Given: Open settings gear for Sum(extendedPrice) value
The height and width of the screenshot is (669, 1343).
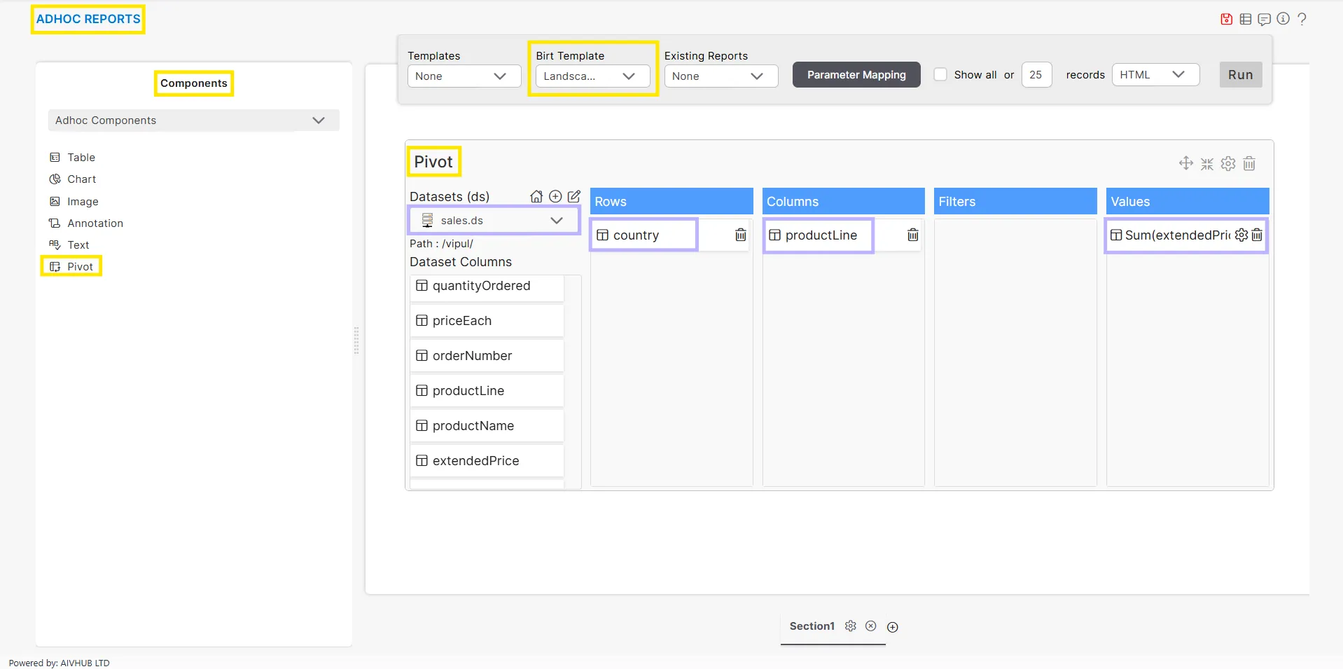Looking at the screenshot, I should 1241,235.
